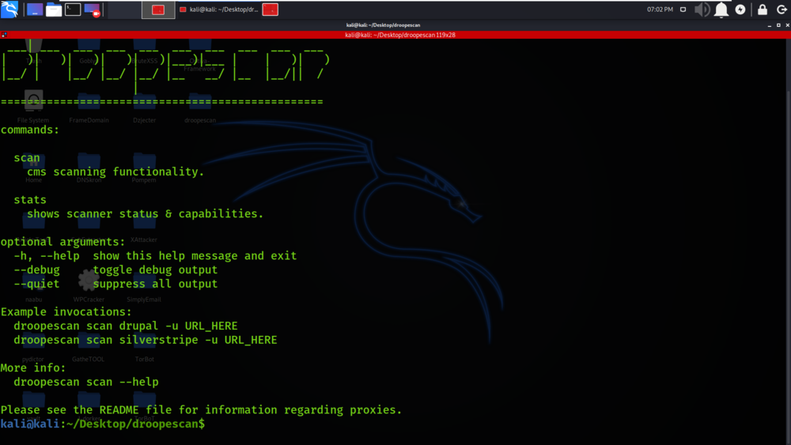Click the 07:02 PM clock
The width and height of the screenshot is (791, 445).
pyautogui.click(x=660, y=9)
